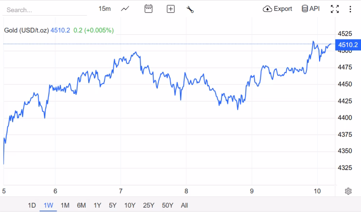Viewport: 361px width, 212px height.
Task: Open chart settings gear icon
Action: (348, 191)
